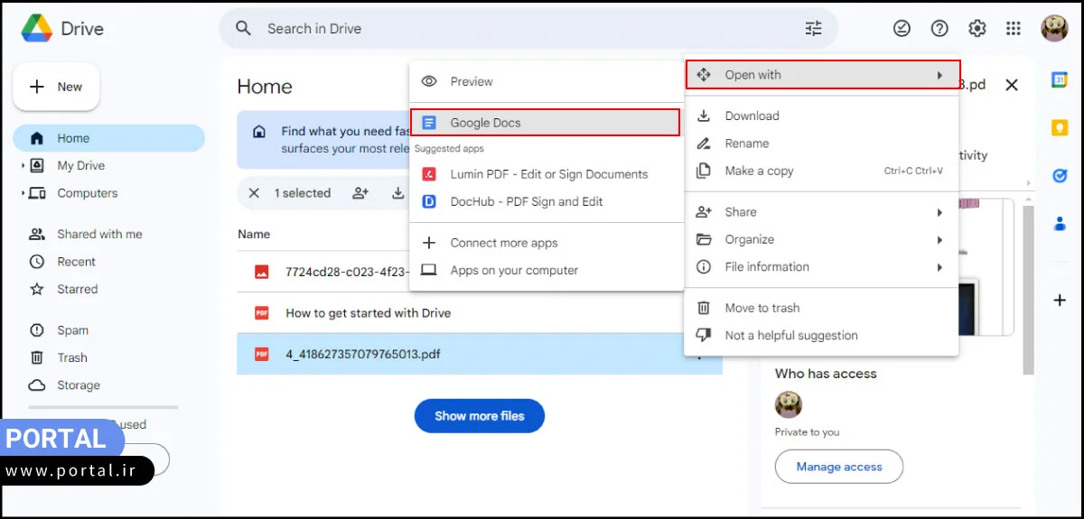Open the Google apps grid icon
1084x519 pixels.
point(1014,29)
